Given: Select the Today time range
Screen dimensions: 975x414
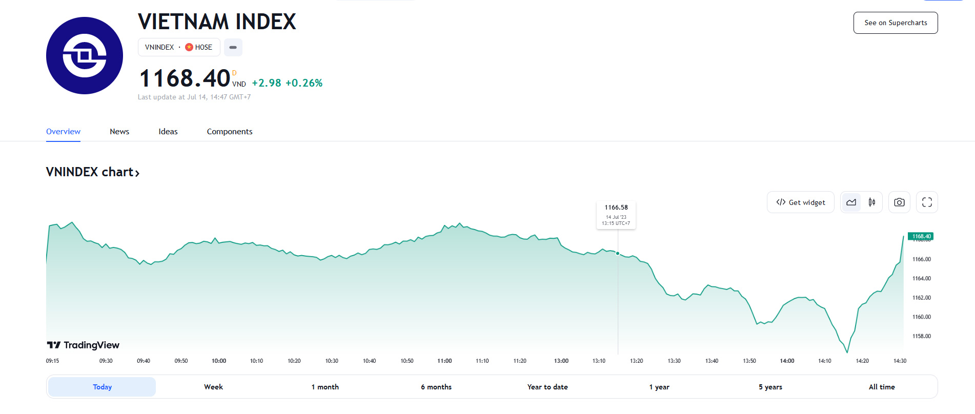Looking at the screenshot, I should [x=102, y=387].
